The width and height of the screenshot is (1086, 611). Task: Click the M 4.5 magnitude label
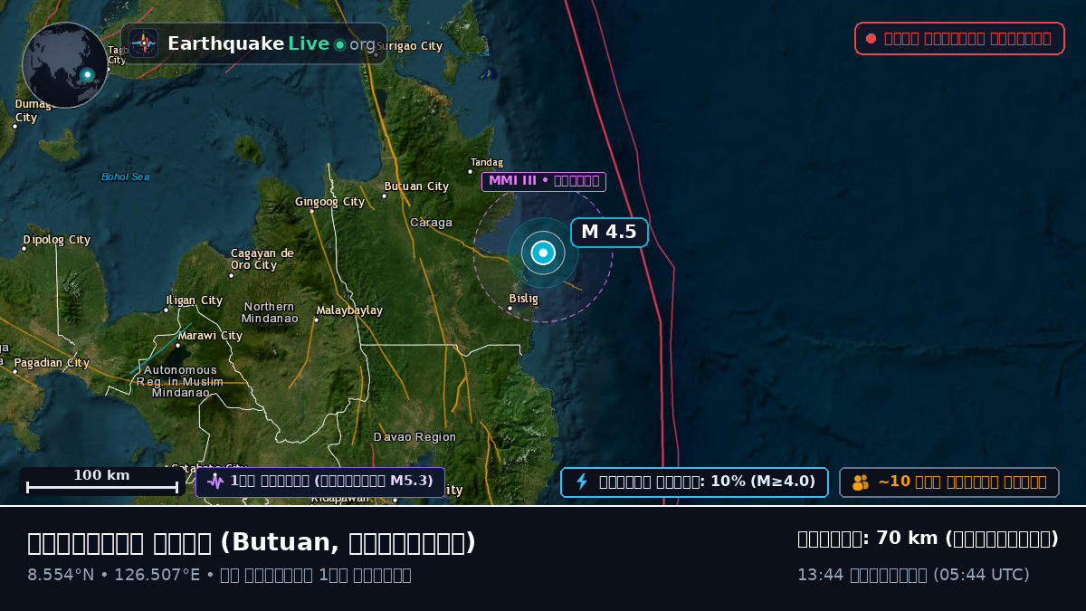coord(609,232)
